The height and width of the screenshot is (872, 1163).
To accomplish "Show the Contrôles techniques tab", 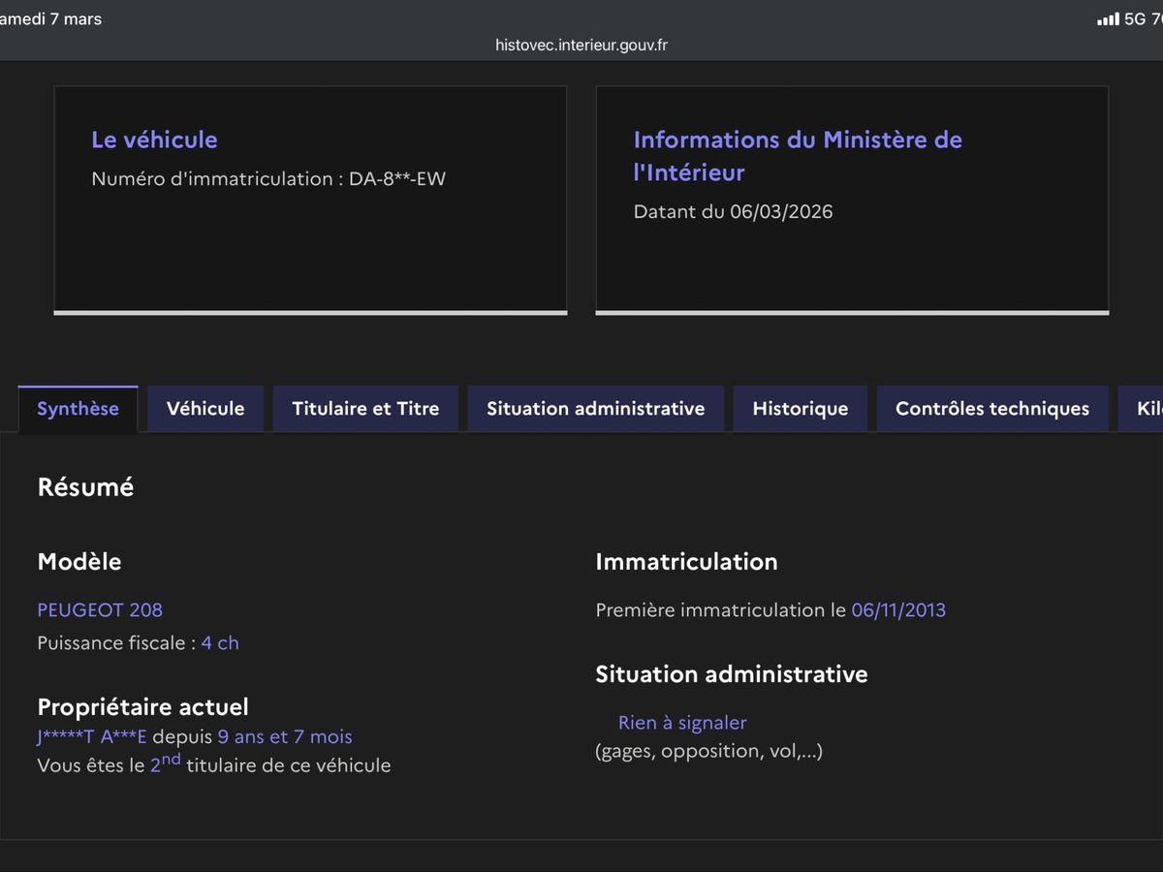I will coord(992,409).
